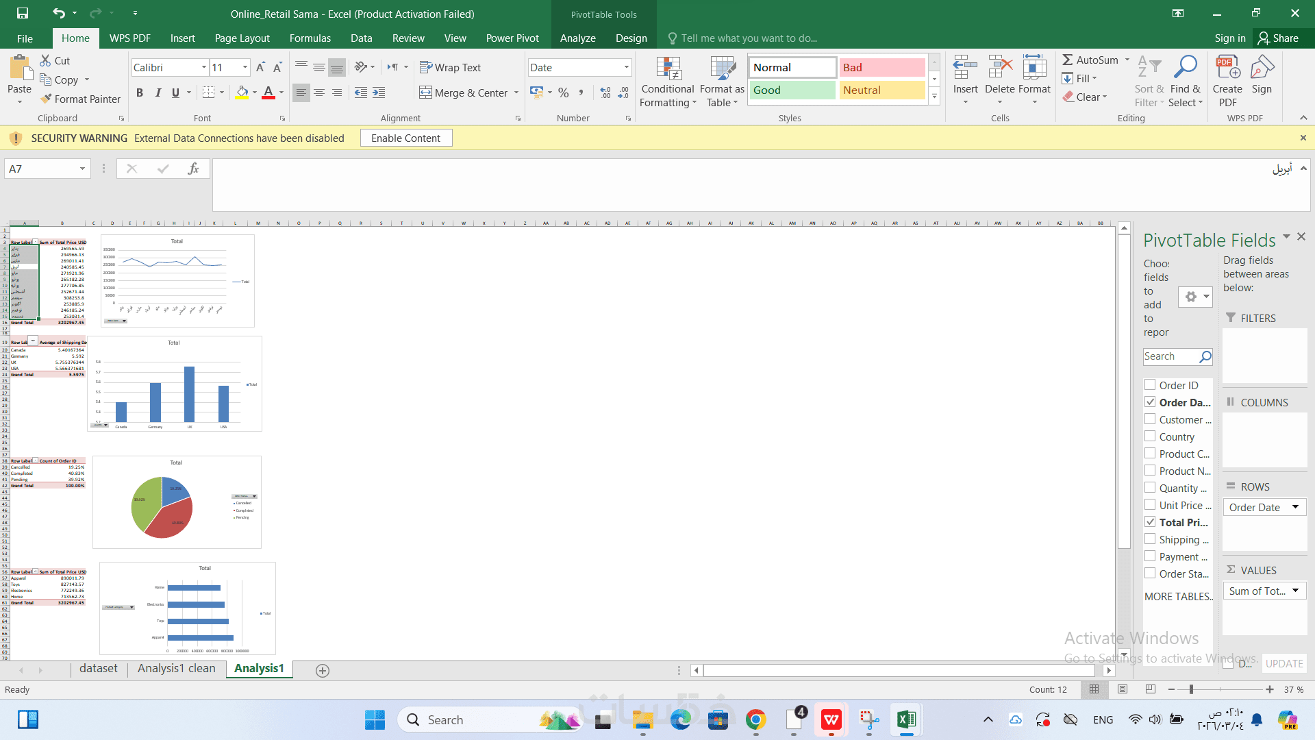The image size is (1315, 740).
Task: Expand the Date number format dropdown
Action: point(626,67)
